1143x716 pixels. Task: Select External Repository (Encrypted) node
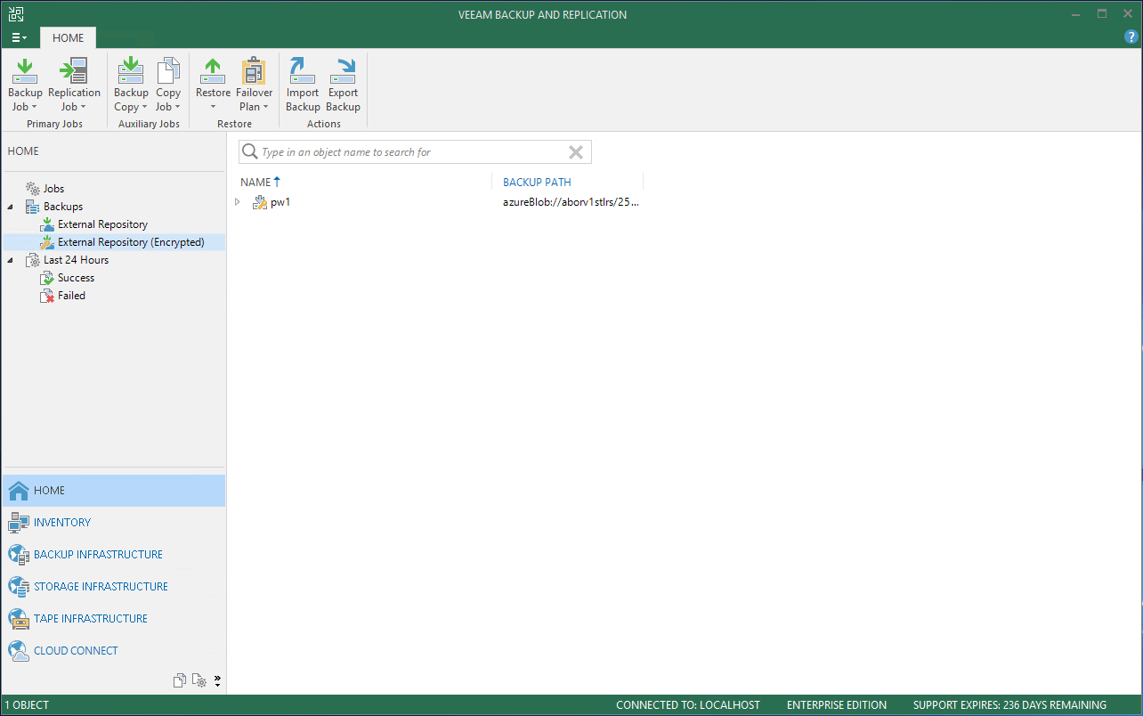131,242
